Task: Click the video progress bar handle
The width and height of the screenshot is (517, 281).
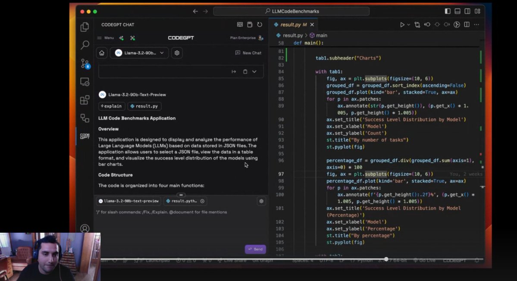Action: pos(386,259)
